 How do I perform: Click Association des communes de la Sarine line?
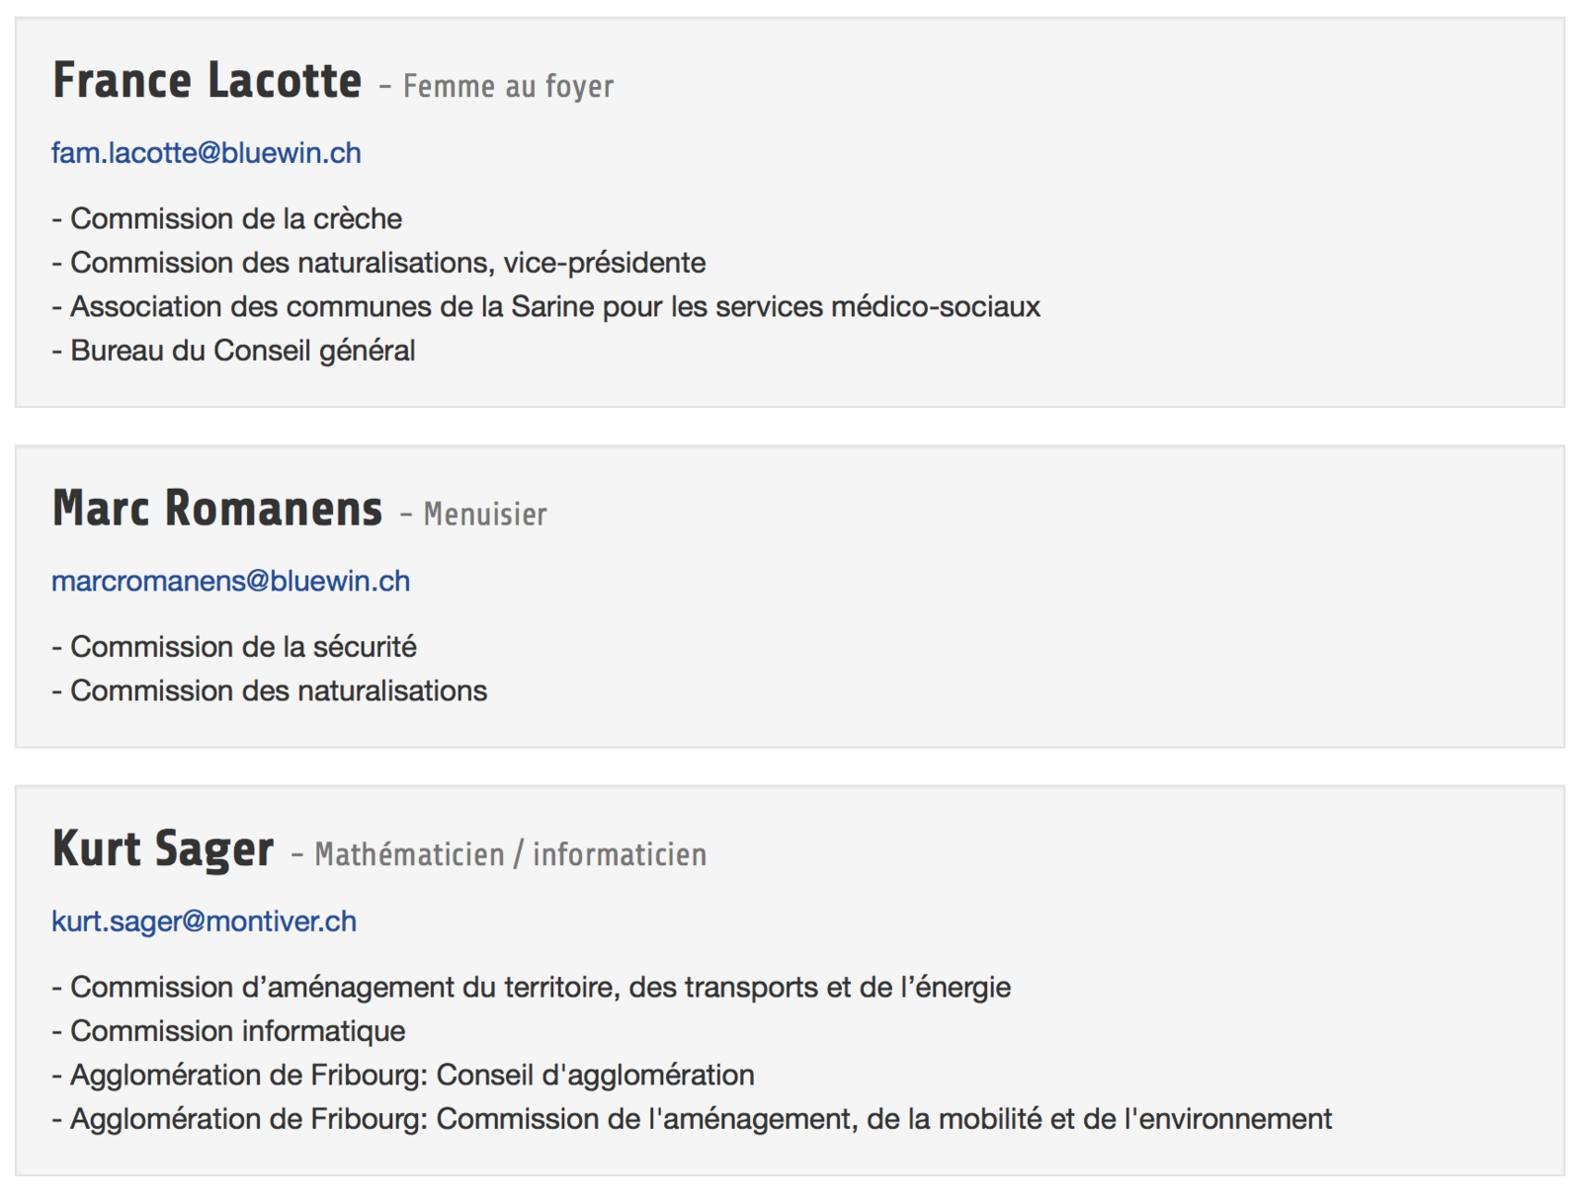[545, 307]
